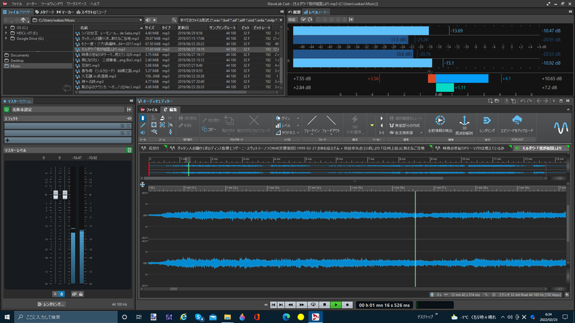Open the Loudness (ラウドネス) dropdown arrow
575x323 pixels.
[298, 132]
